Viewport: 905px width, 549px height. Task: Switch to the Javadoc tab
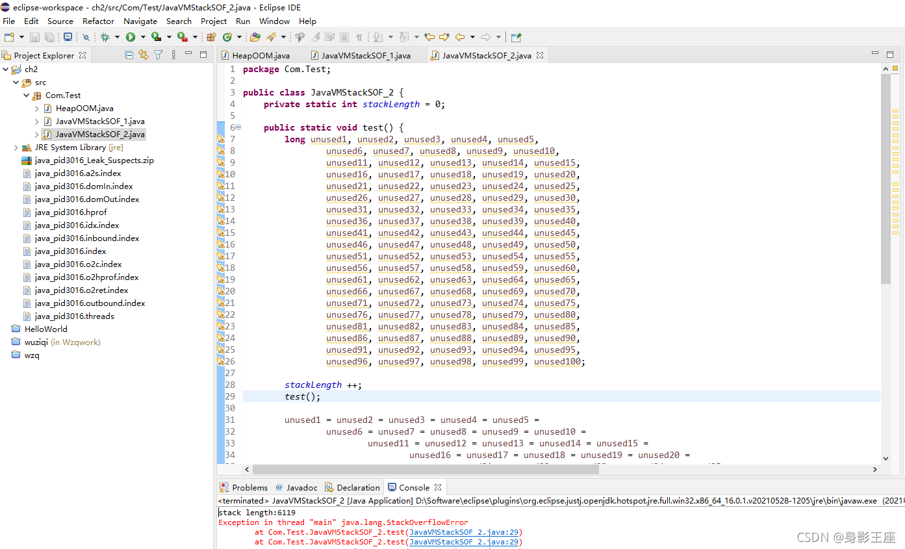[x=296, y=487]
